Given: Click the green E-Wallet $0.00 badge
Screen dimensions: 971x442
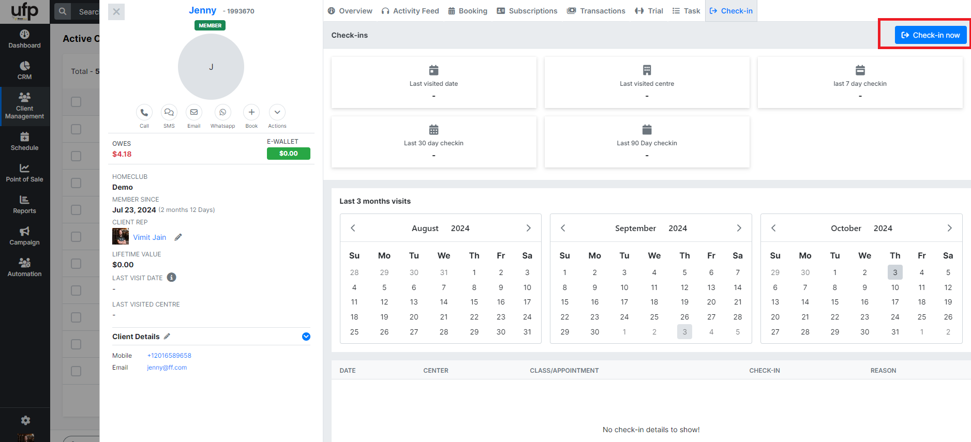Looking at the screenshot, I should [x=288, y=154].
